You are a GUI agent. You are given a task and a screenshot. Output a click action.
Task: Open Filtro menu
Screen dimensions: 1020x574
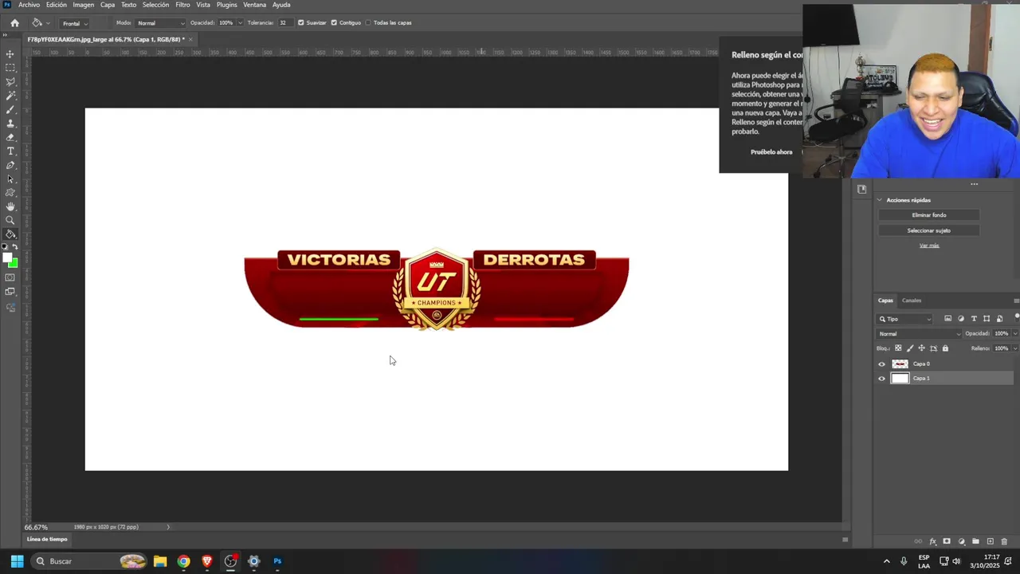182,5
